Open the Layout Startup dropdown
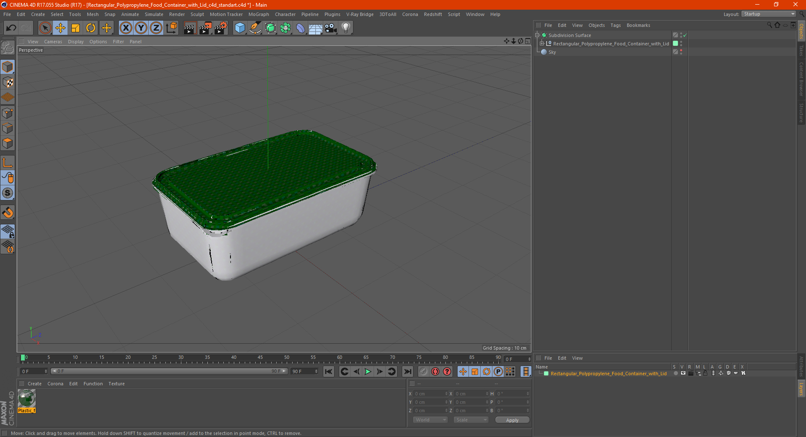Image resolution: width=806 pixels, height=437 pixels. (769, 14)
